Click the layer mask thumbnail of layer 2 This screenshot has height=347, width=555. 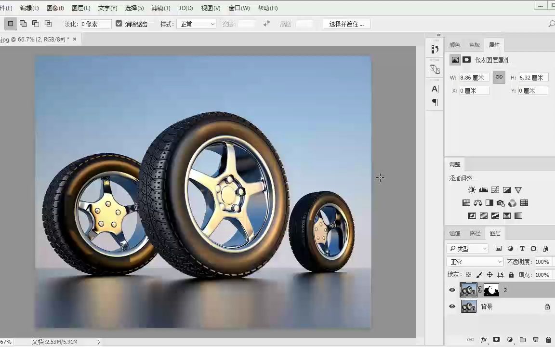tap(491, 290)
